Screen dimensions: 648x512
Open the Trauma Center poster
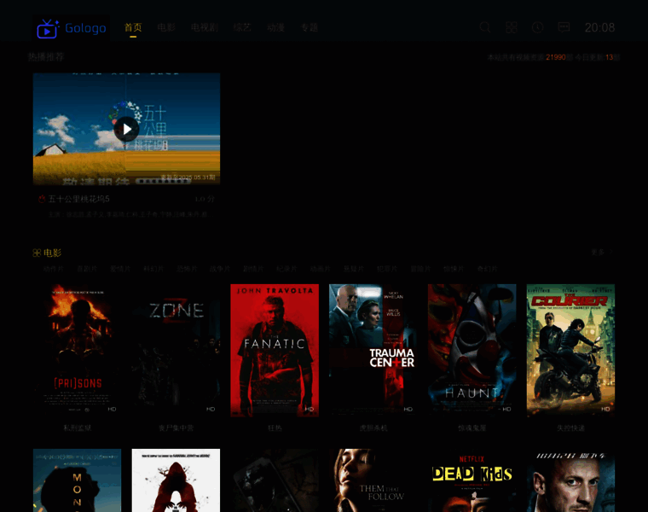point(373,351)
